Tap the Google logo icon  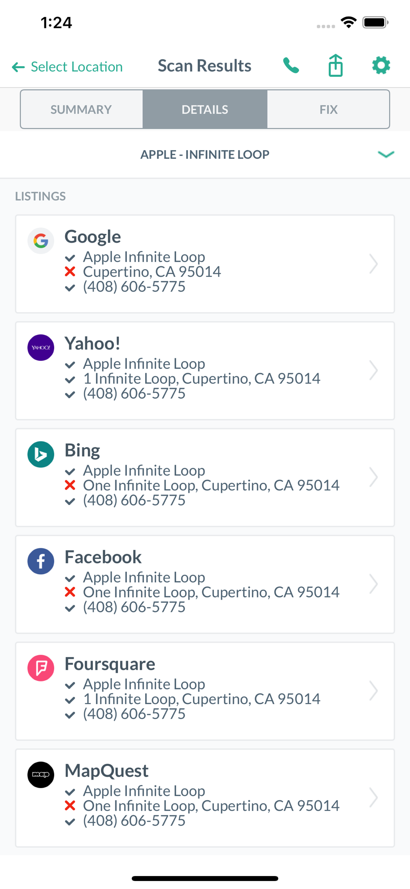click(x=41, y=241)
